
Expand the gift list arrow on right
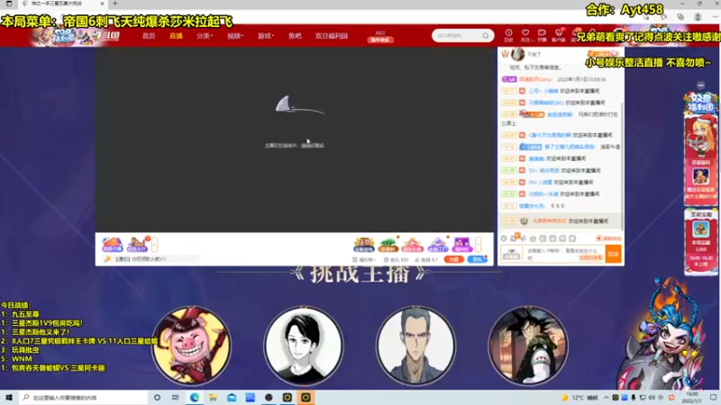[479, 244]
